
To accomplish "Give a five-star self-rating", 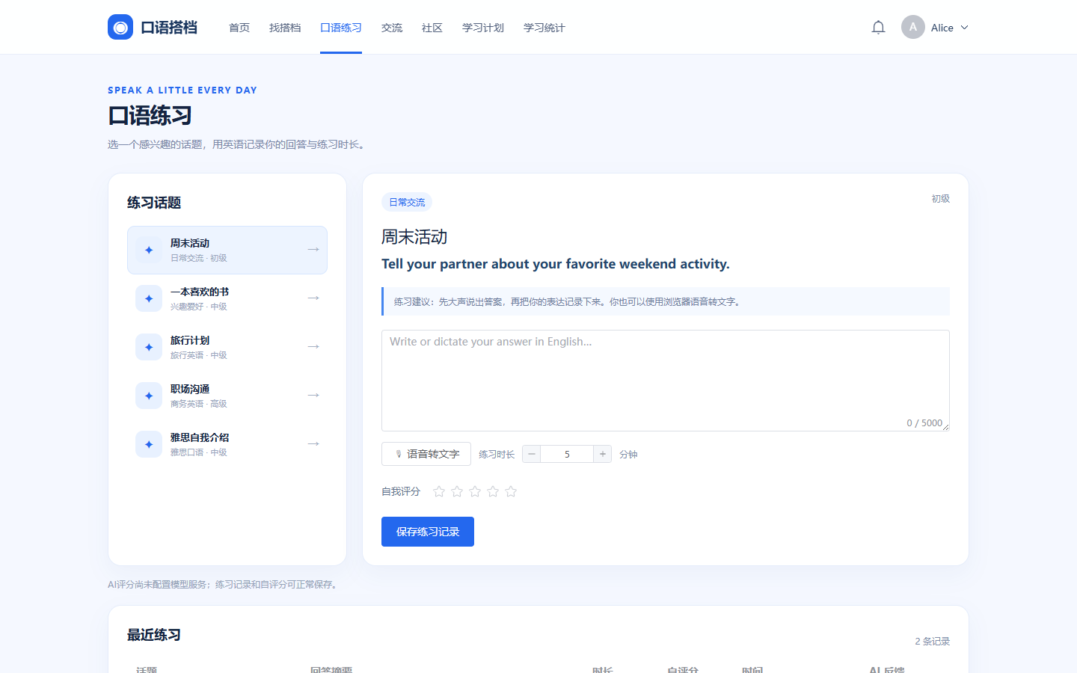I will point(511,491).
